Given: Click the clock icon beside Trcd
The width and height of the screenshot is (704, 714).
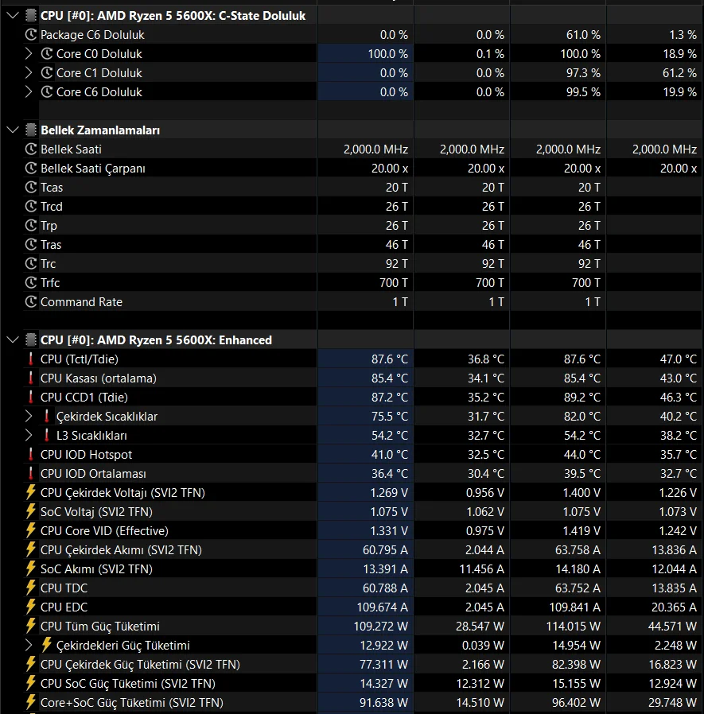Looking at the screenshot, I should tap(30, 206).
